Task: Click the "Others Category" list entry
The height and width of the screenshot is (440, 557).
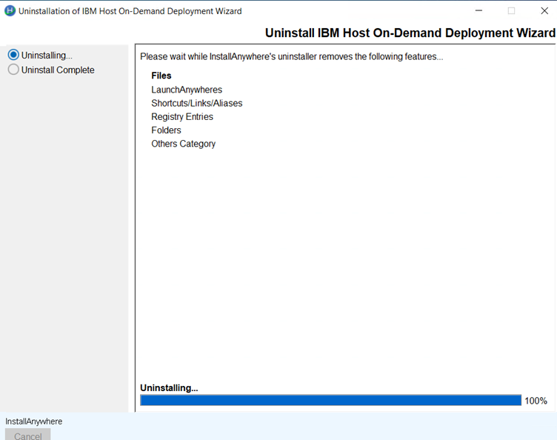Action: pos(183,144)
